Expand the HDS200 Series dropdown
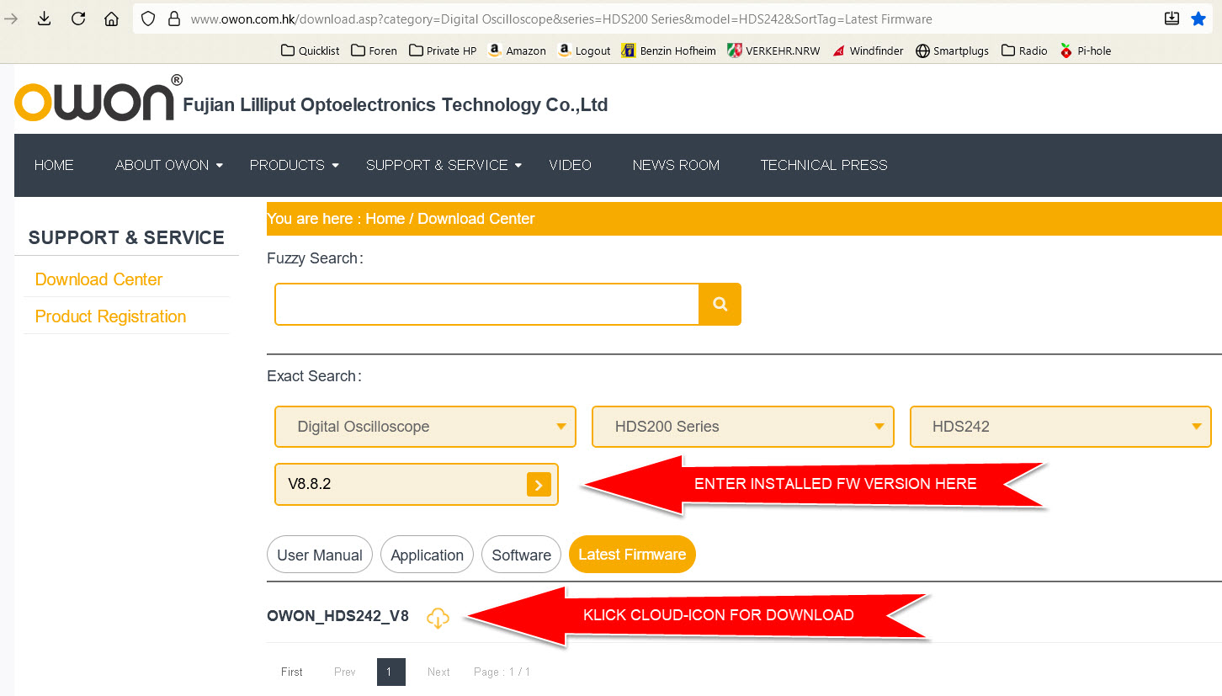1222x696 pixels. click(743, 427)
